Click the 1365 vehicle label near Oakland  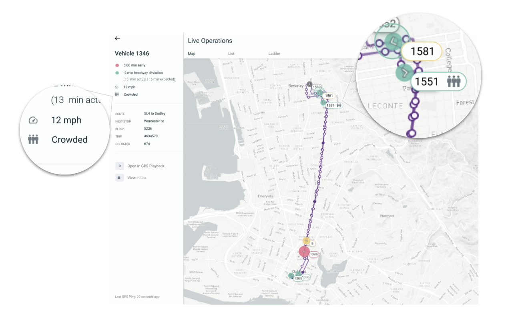click(x=298, y=278)
